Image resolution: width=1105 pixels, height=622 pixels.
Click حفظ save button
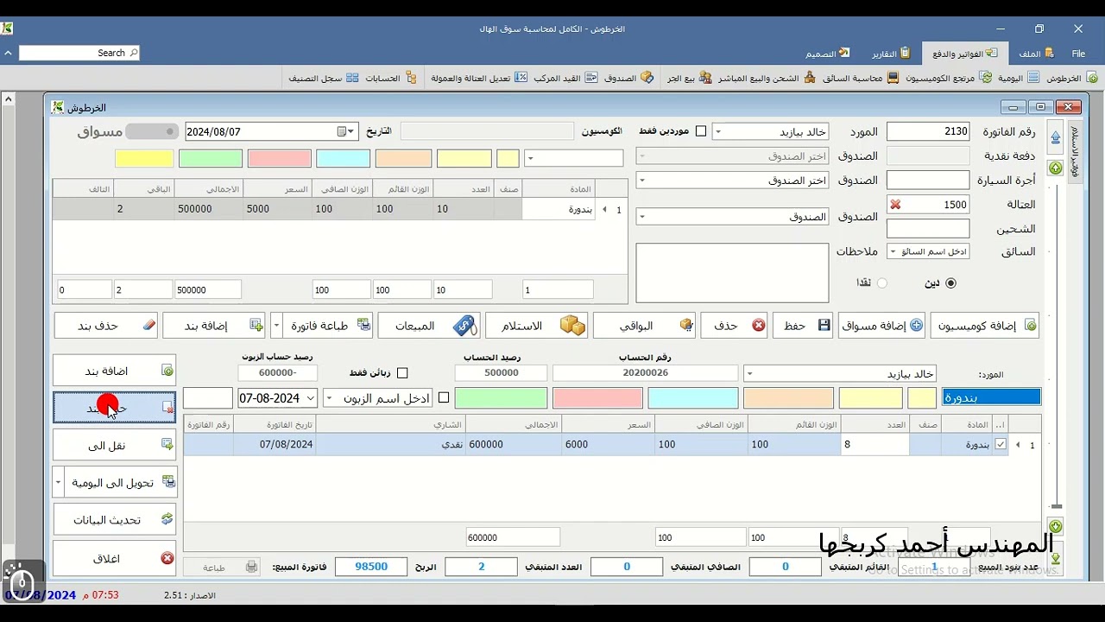pyautogui.click(x=803, y=326)
